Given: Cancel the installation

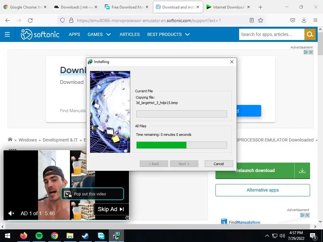Looking at the screenshot, I should click(x=219, y=164).
